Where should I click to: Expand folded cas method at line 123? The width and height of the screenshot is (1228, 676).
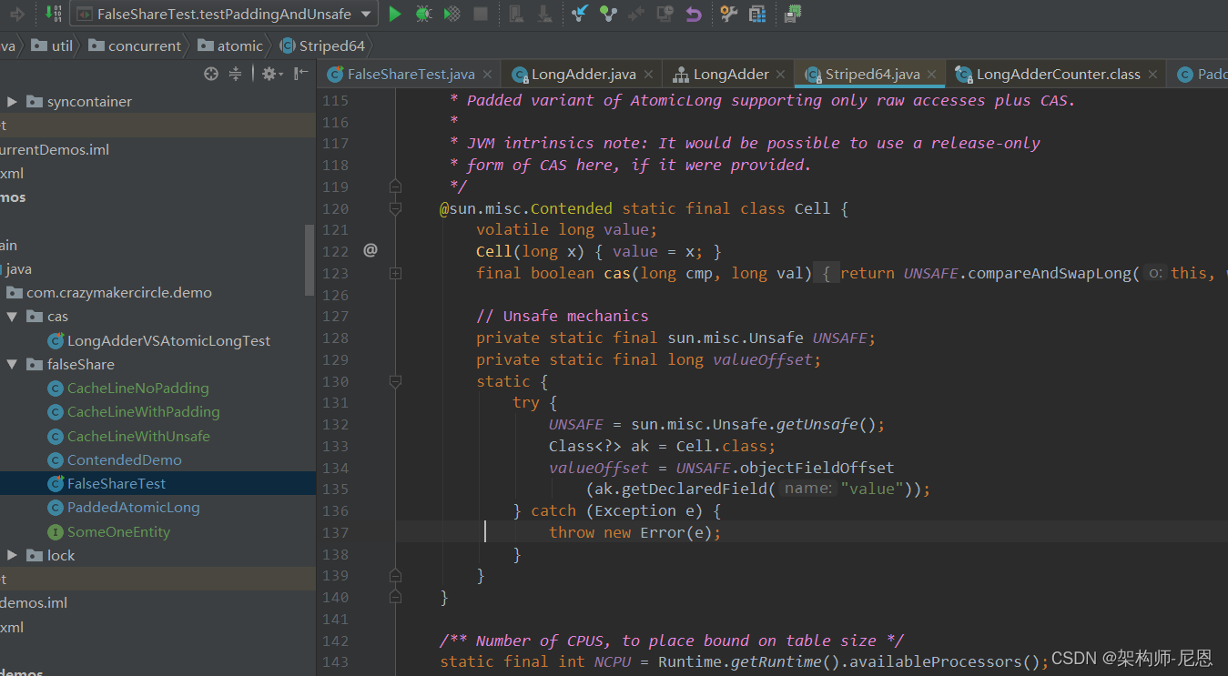(x=395, y=273)
